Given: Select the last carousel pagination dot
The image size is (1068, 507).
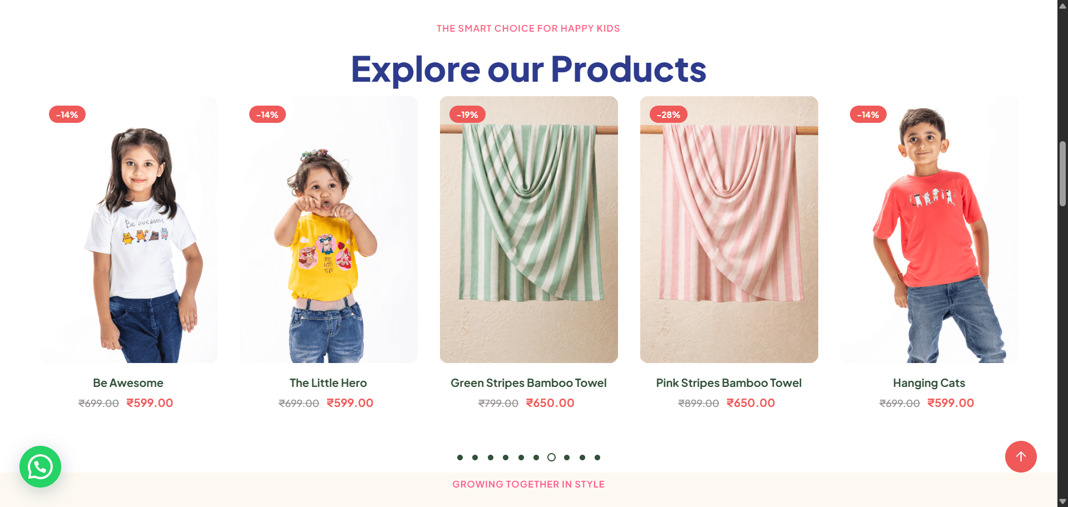Looking at the screenshot, I should coord(597,458).
